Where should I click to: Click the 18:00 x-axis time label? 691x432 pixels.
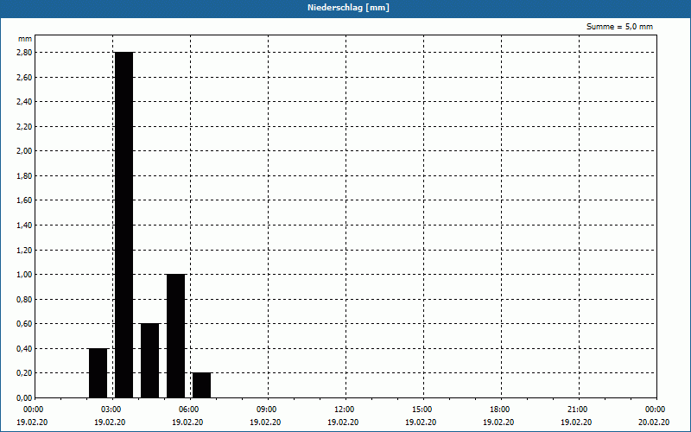click(x=499, y=410)
